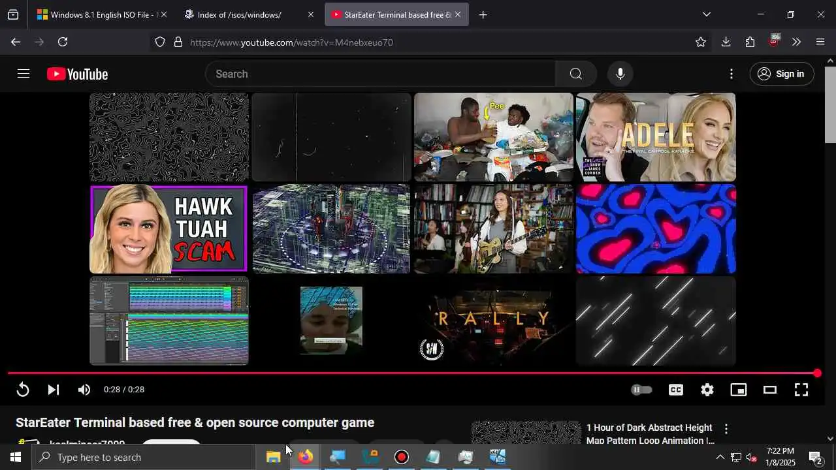The image size is (836, 470).
Task: Open the HAWK TUAH SCAM suggested video
Action: click(169, 228)
